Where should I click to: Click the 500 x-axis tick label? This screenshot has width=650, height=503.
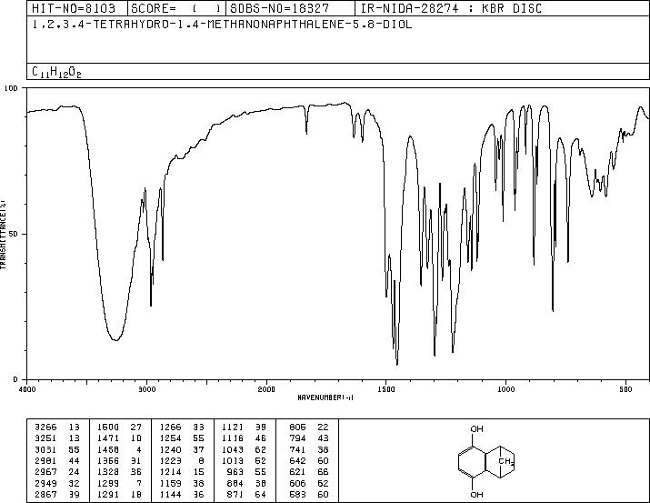coord(625,389)
